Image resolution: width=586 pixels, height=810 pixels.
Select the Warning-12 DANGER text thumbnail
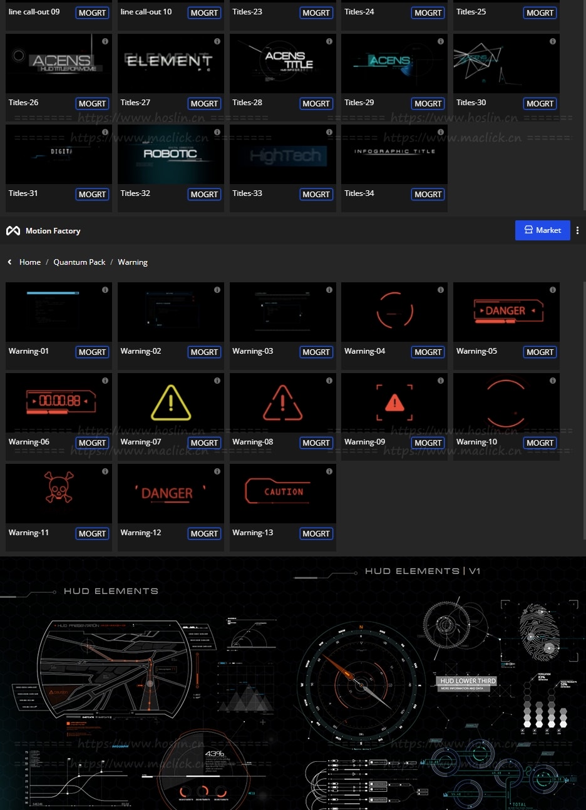coord(171,493)
